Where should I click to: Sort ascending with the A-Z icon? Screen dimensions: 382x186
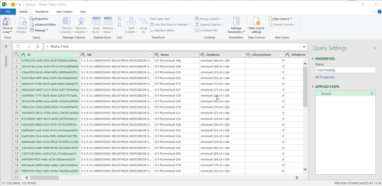(120, 19)
